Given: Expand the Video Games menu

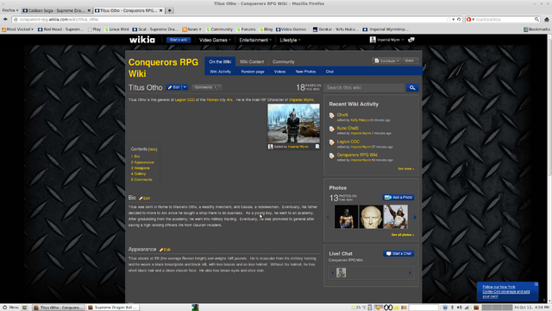Looking at the screenshot, I should [215, 41].
